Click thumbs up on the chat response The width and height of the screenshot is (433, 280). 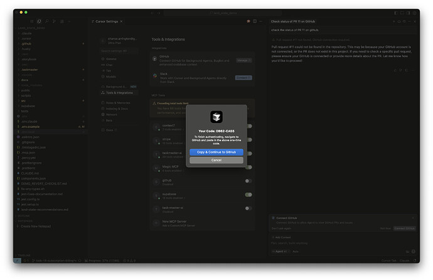pos(395,70)
